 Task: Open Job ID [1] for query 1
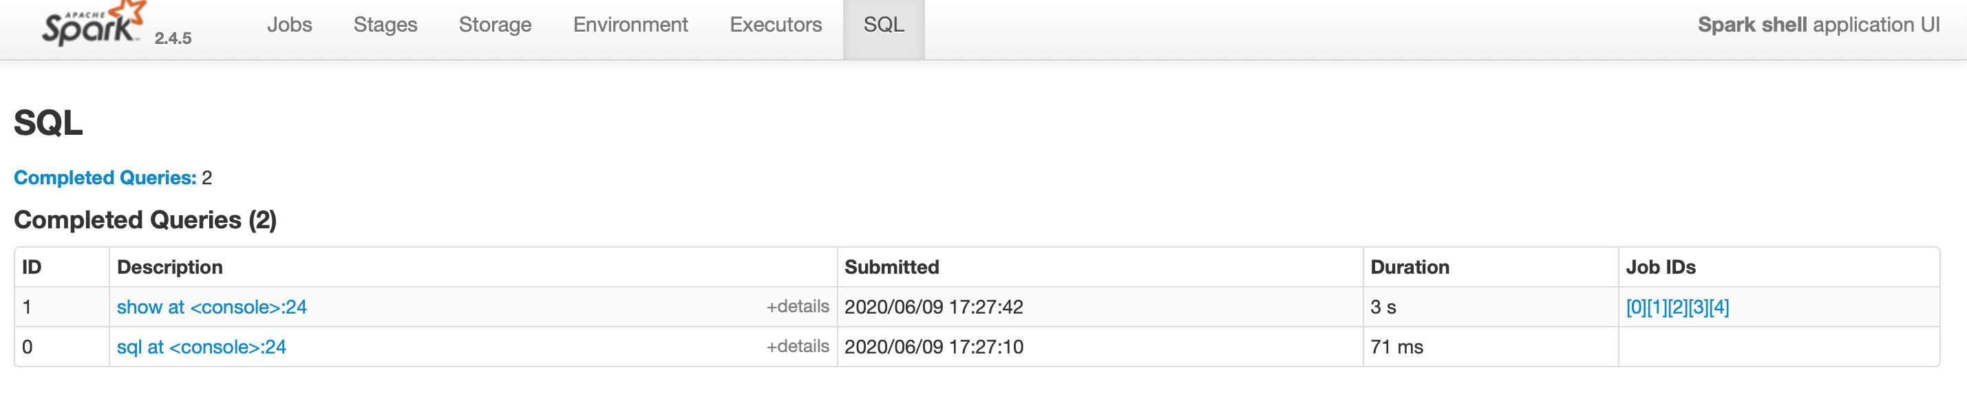(x=1658, y=307)
